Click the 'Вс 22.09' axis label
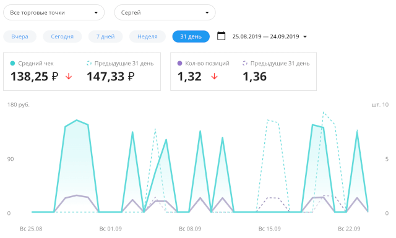 click(349, 229)
